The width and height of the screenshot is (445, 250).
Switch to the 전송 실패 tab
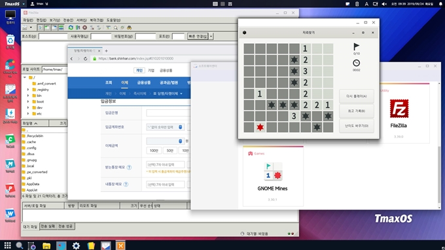48,226
